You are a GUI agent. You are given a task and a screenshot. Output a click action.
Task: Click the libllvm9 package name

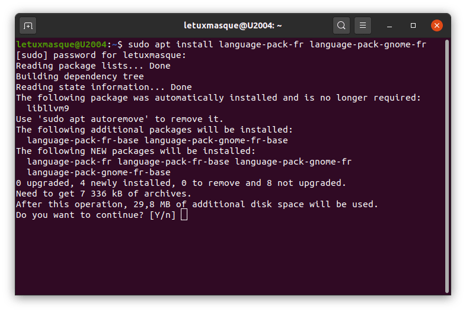pyautogui.click(x=48, y=108)
